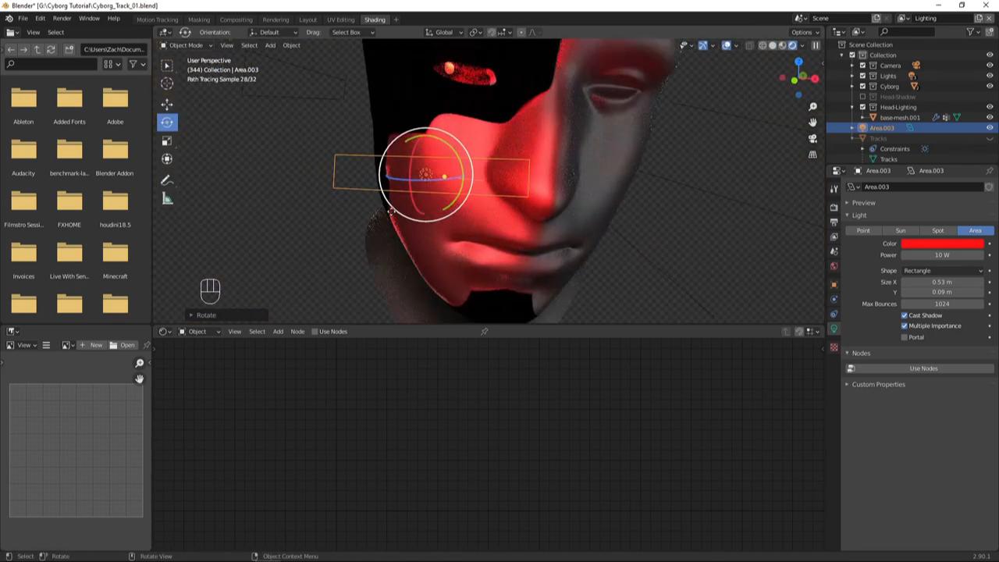The height and width of the screenshot is (562, 999).
Task: Uncheck the Head-Lighting collection checkbox
Action: click(862, 107)
